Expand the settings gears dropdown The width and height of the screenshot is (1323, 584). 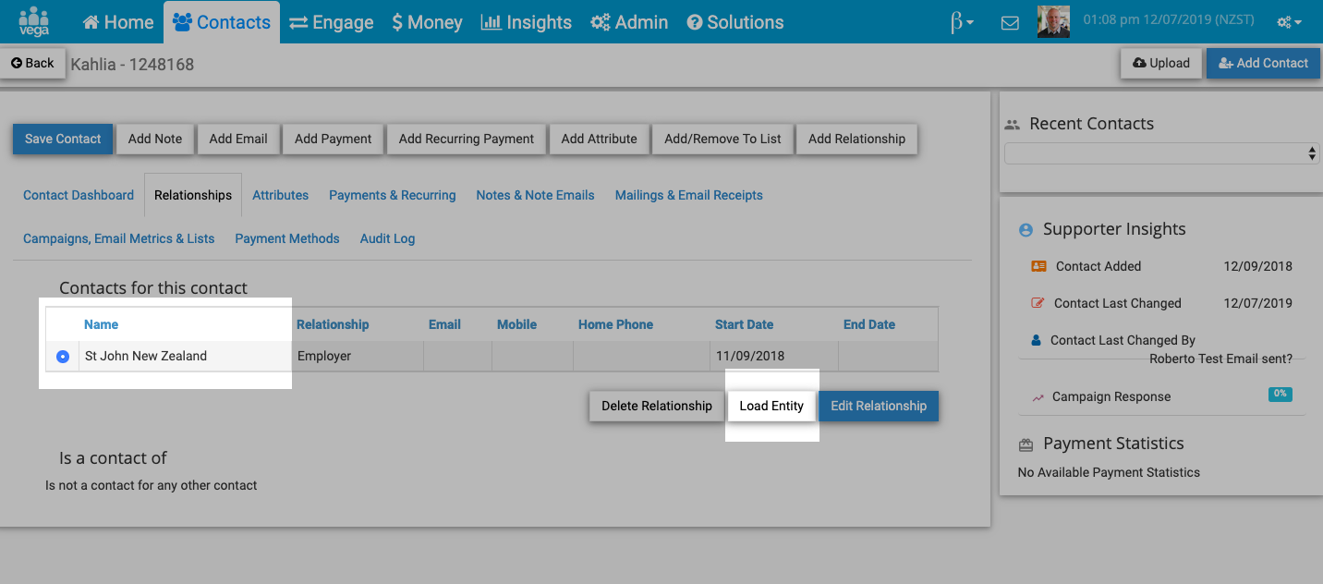1289,22
